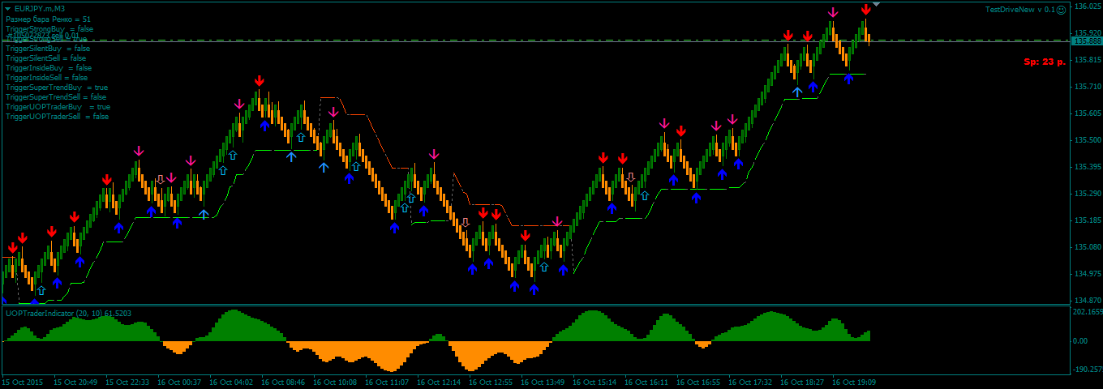Click the EURJPY.m,M3 symbol title
The image size is (1103, 389).
(x=39, y=9)
